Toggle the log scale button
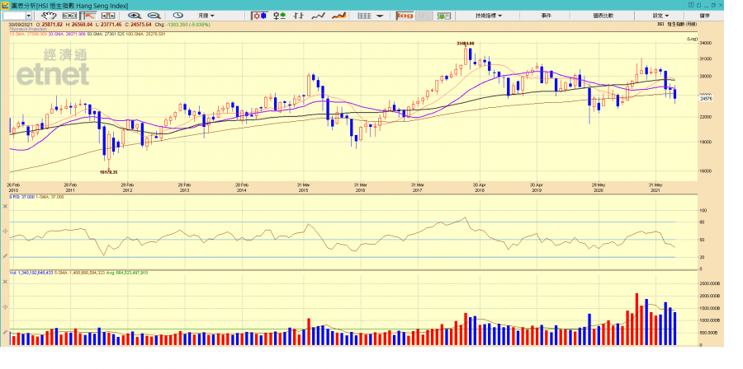The width and height of the screenshot is (743, 369). pos(405,16)
